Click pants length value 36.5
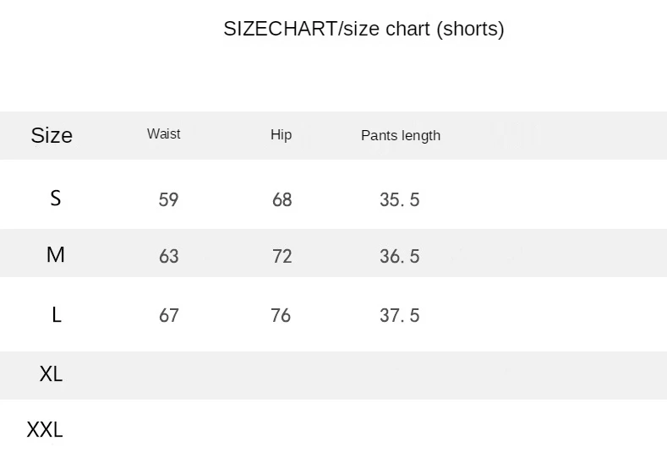Viewport: 667px width, 468px height. tap(399, 256)
